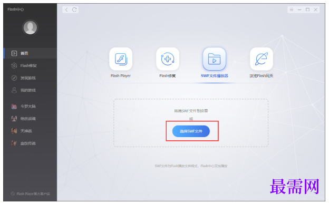Image resolution: width=329 pixels, height=203 pixels.
Task: Click the refresh arrow icon
Action: [74, 9]
